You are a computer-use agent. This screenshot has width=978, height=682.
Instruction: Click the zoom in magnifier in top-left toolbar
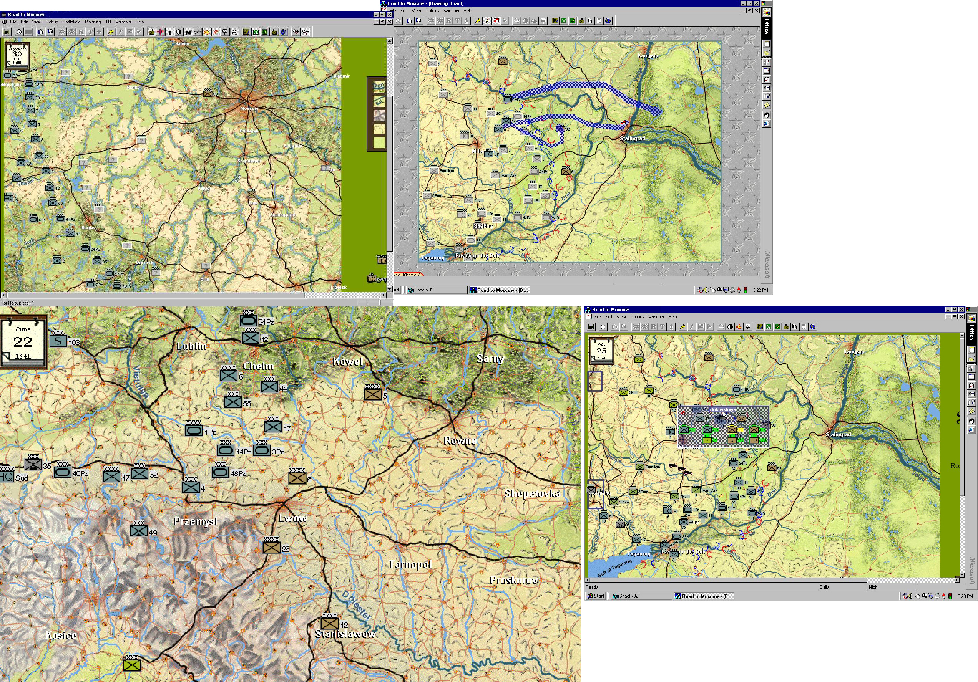tap(296, 32)
